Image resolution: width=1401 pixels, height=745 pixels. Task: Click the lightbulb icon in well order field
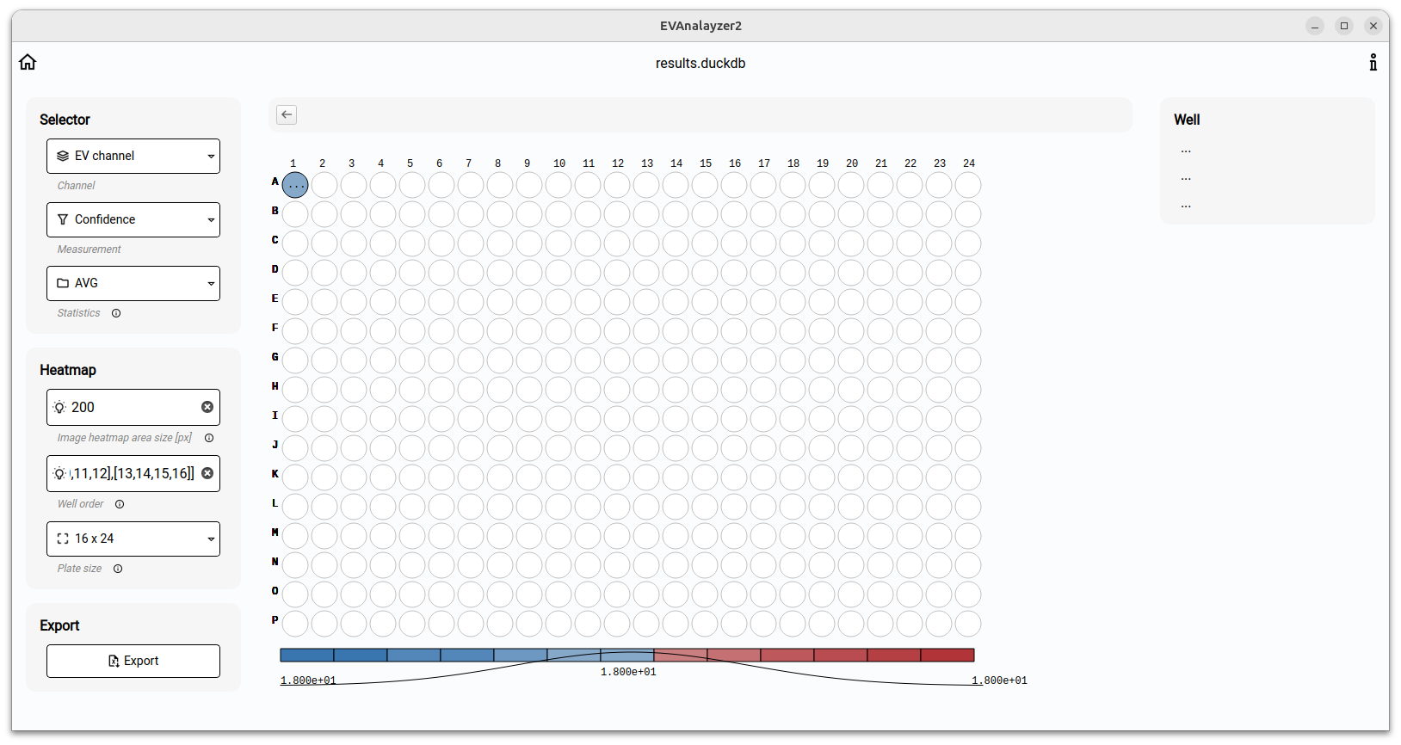[x=59, y=473]
